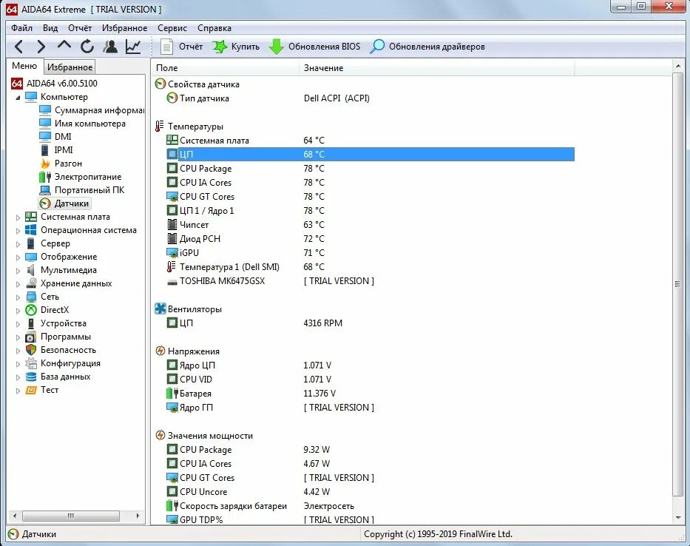Select AIDA64 v6.00.5100 root item

point(55,83)
